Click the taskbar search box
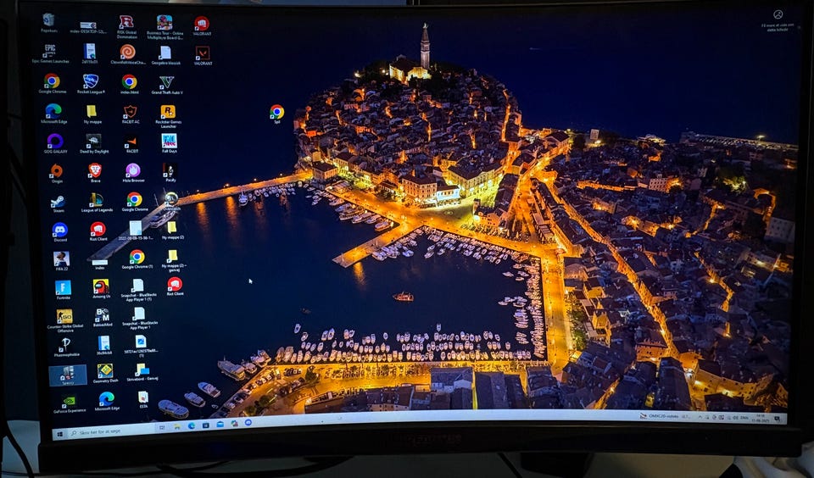Viewport: 814px width, 478px height. pos(110,431)
